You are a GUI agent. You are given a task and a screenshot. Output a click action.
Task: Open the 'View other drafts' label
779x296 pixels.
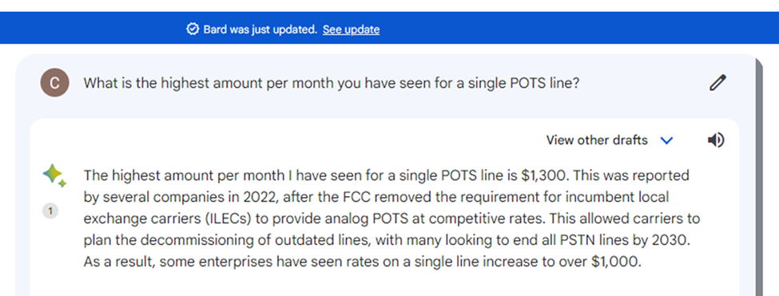click(597, 140)
